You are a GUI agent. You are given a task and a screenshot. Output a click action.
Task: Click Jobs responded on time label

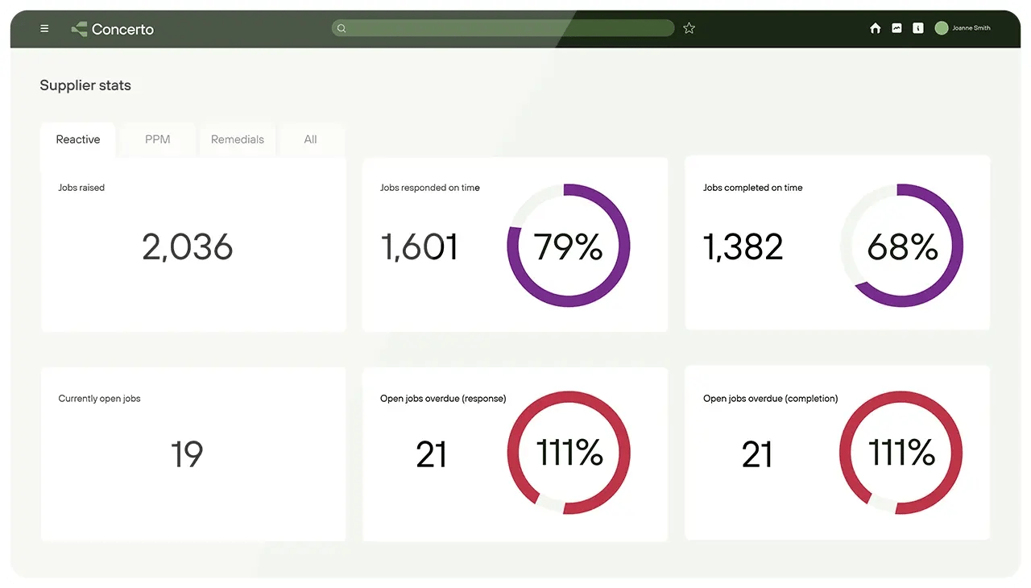(x=430, y=188)
